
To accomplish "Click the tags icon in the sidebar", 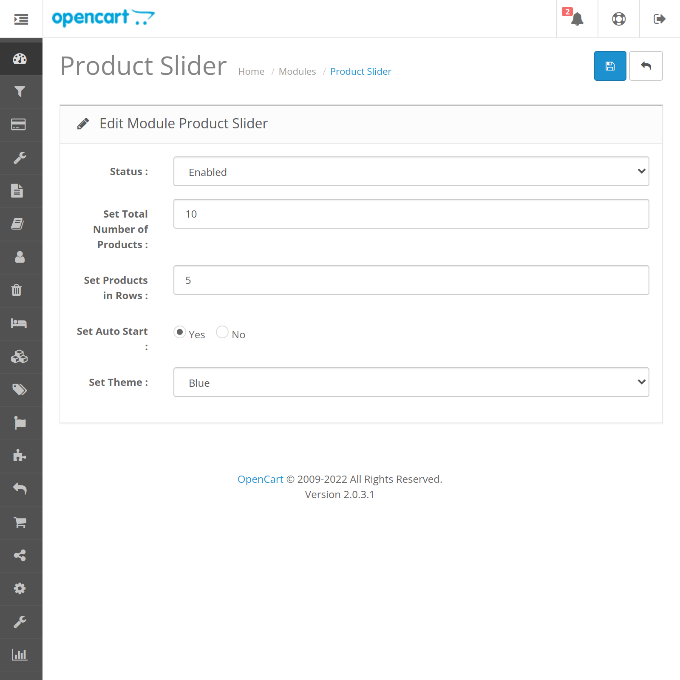I will [21, 390].
